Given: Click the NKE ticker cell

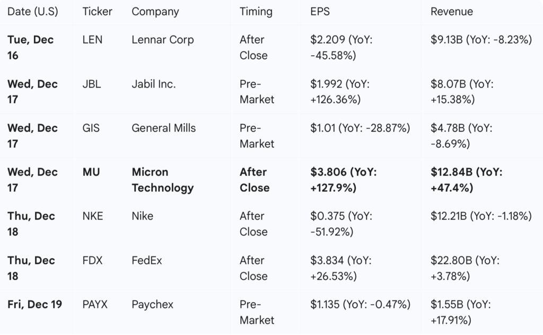Looking at the screenshot, I should (93, 216).
